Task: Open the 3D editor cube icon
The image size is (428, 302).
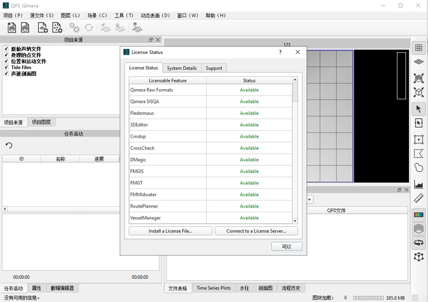Action: 419,93
